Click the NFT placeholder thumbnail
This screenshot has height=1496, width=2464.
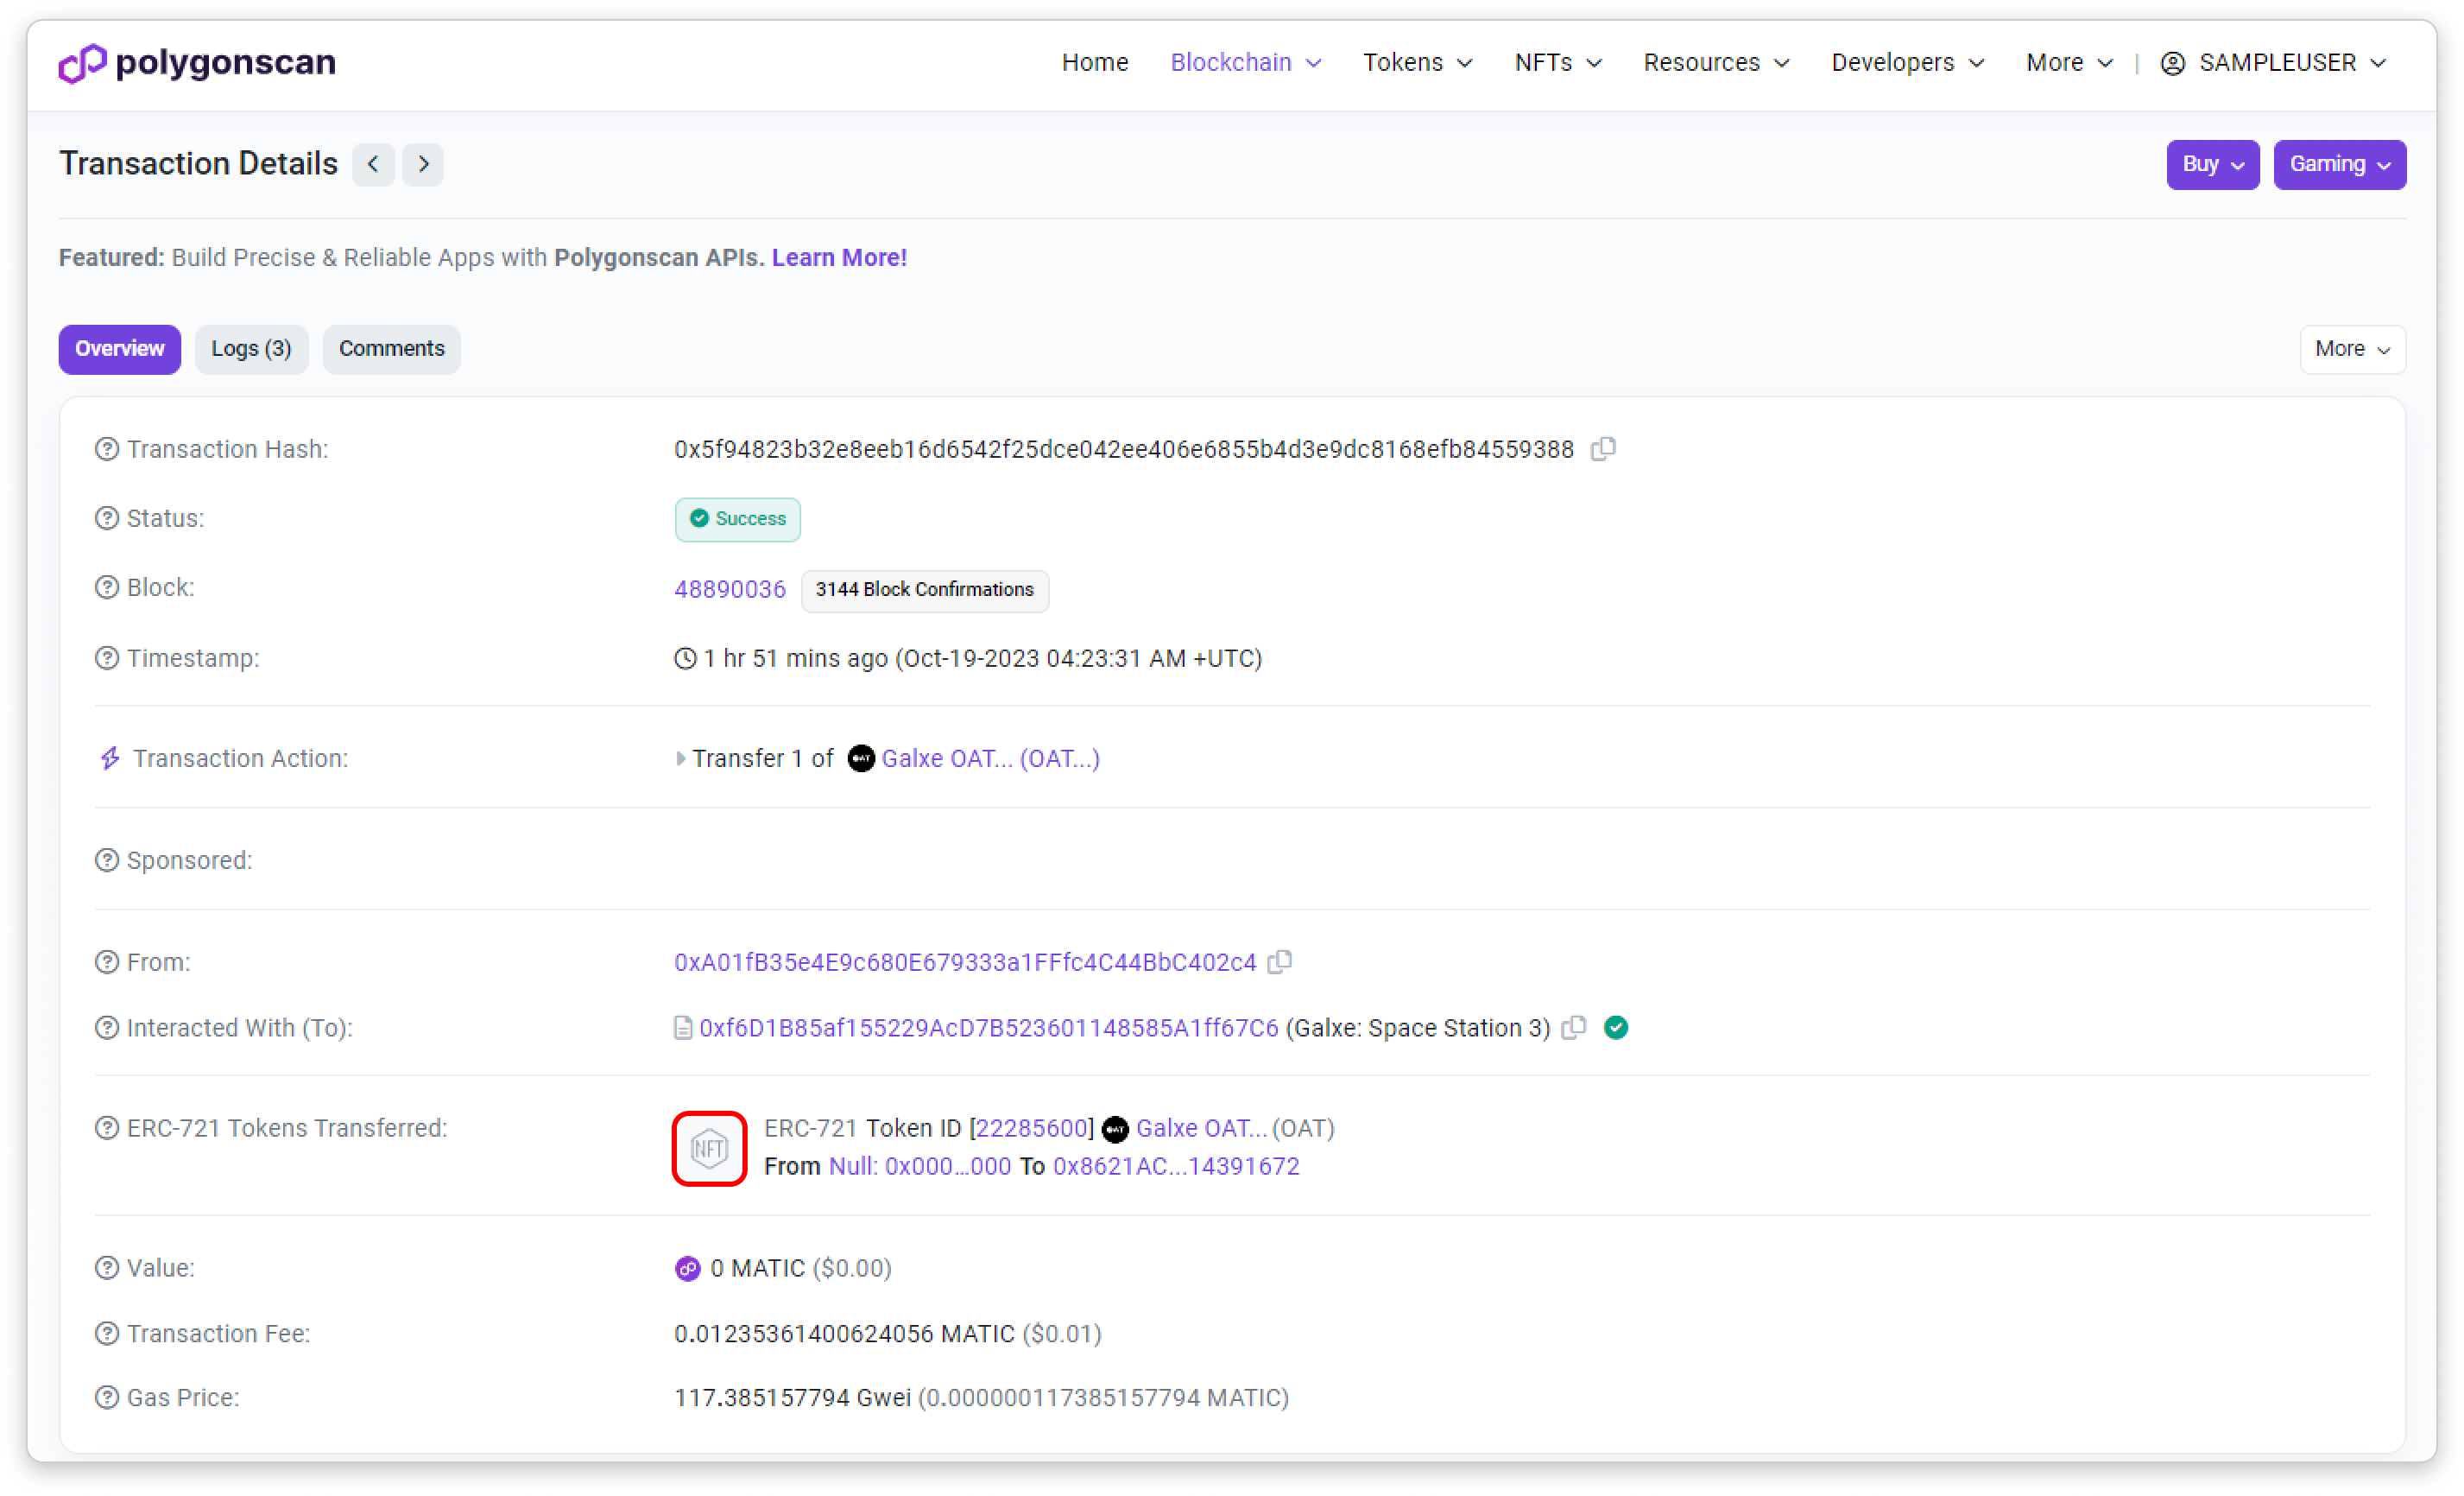pyautogui.click(x=709, y=1149)
